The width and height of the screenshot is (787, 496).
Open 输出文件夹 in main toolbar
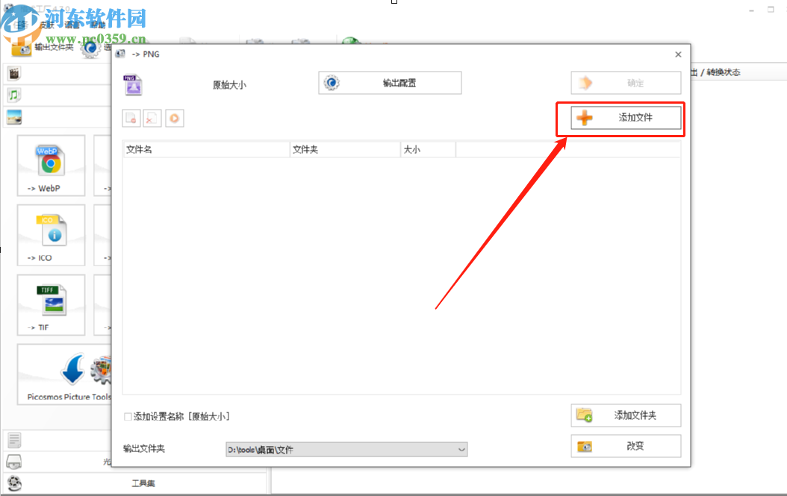coord(42,48)
